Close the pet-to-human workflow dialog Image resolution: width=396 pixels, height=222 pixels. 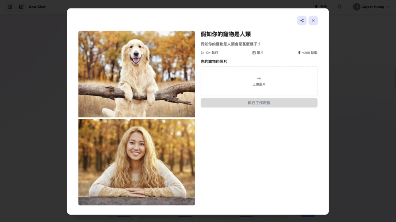313,21
